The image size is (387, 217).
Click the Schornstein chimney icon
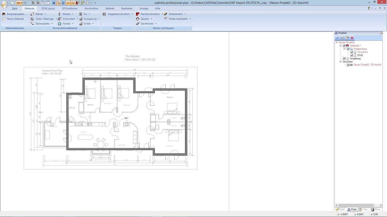coord(60,19)
